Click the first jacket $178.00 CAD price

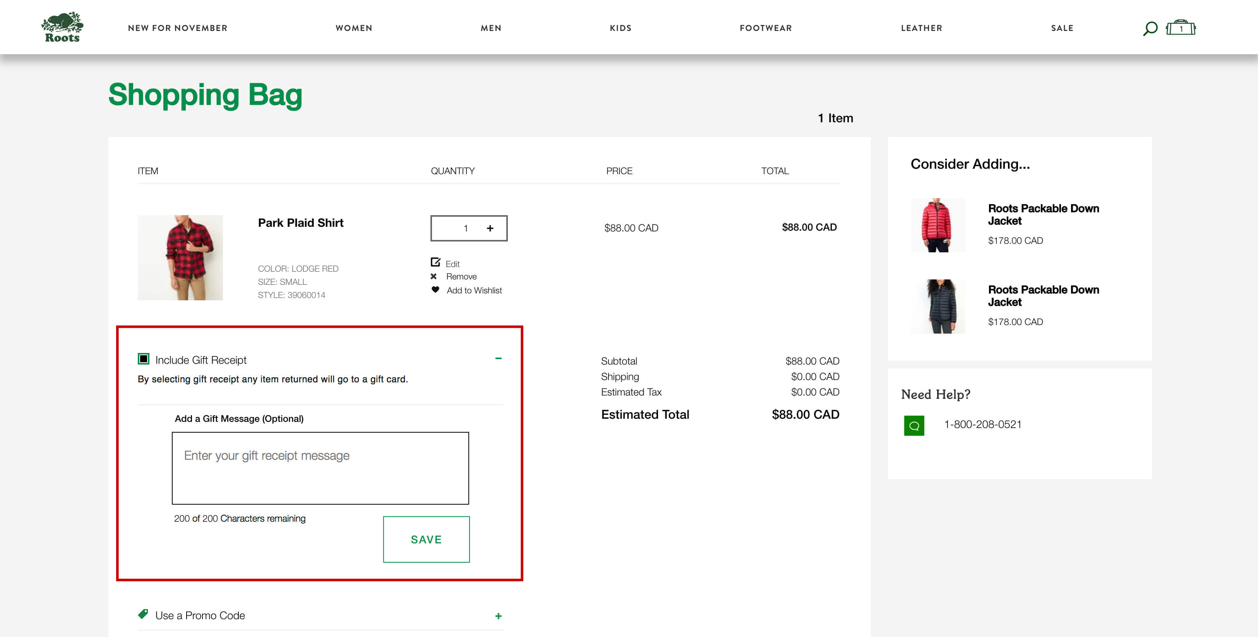click(1015, 241)
